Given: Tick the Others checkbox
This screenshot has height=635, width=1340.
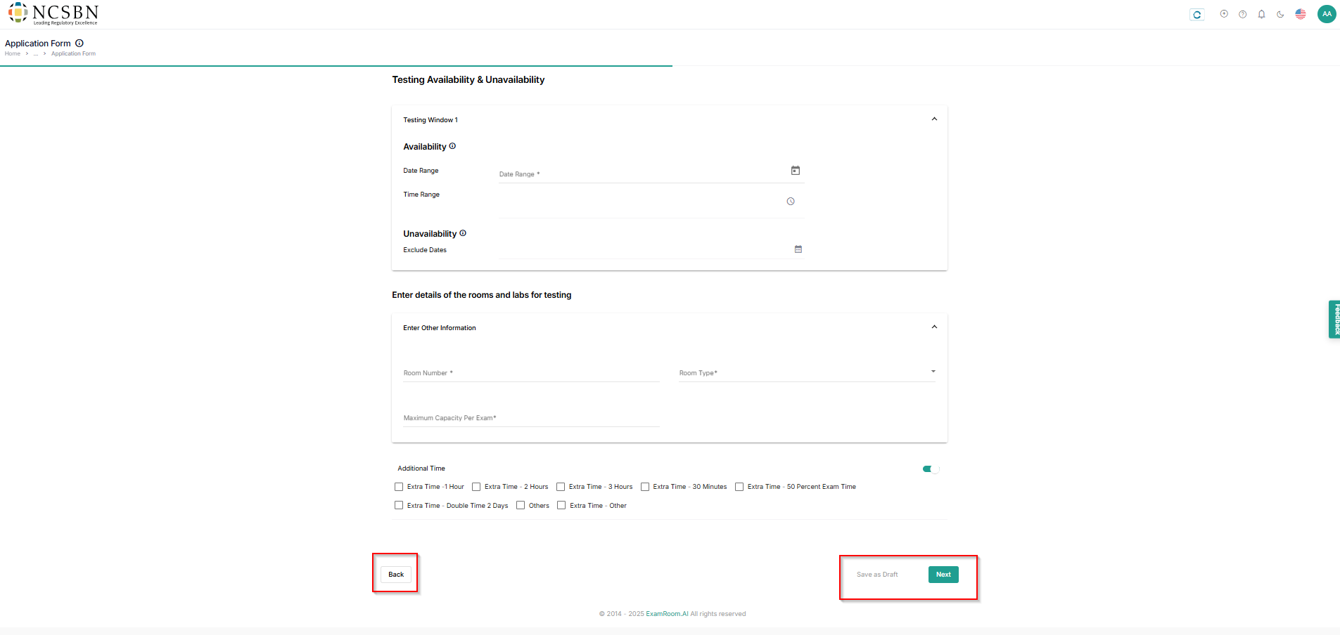Looking at the screenshot, I should click(x=521, y=506).
